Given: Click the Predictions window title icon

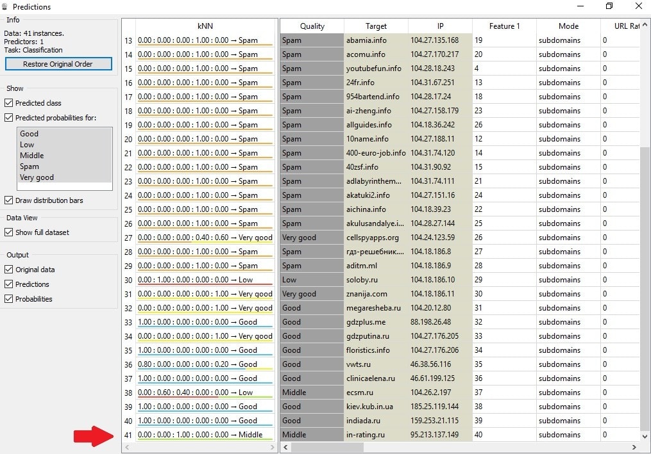Looking at the screenshot, I should coord(6,7).
